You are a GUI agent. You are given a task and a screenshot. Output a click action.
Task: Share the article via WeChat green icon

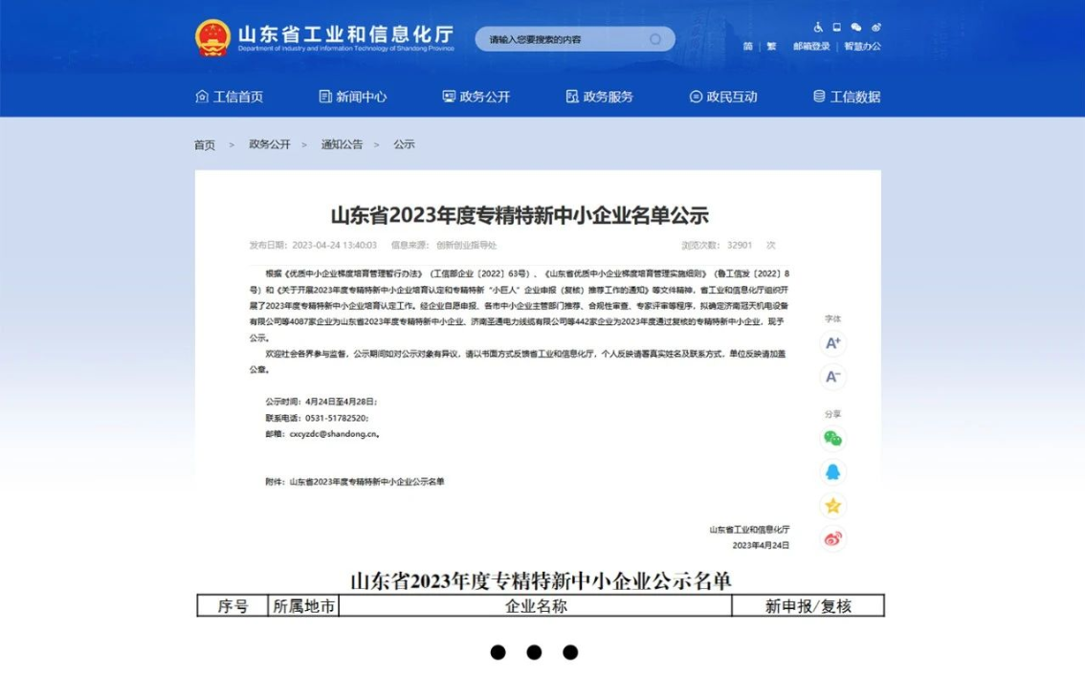click(x=833, y=438)
